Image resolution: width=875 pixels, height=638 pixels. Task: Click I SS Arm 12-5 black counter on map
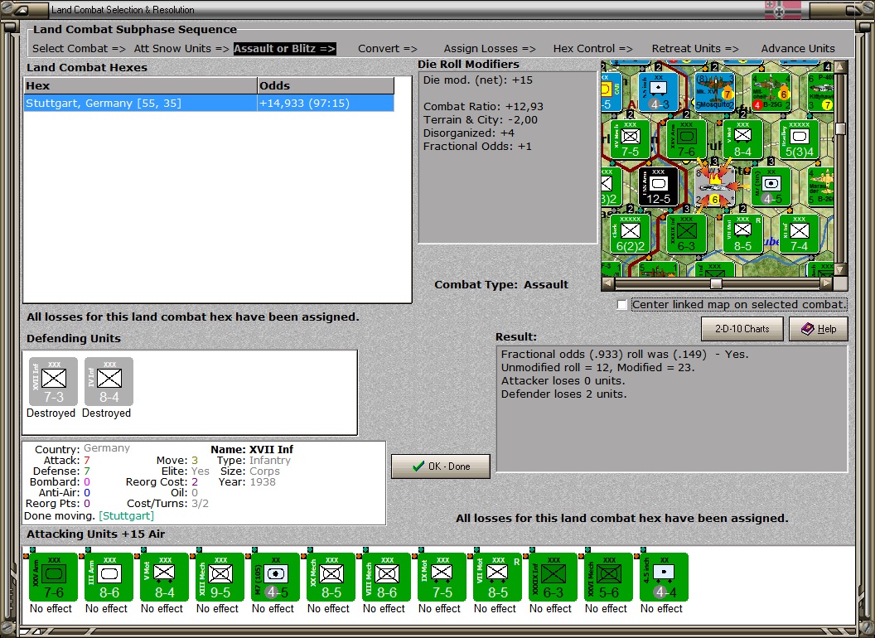click(658, 186)
